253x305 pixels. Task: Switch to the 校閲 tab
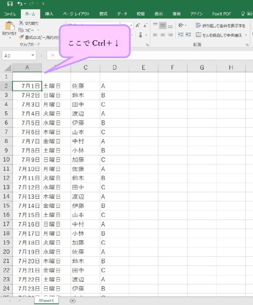[x=141, y=14]
